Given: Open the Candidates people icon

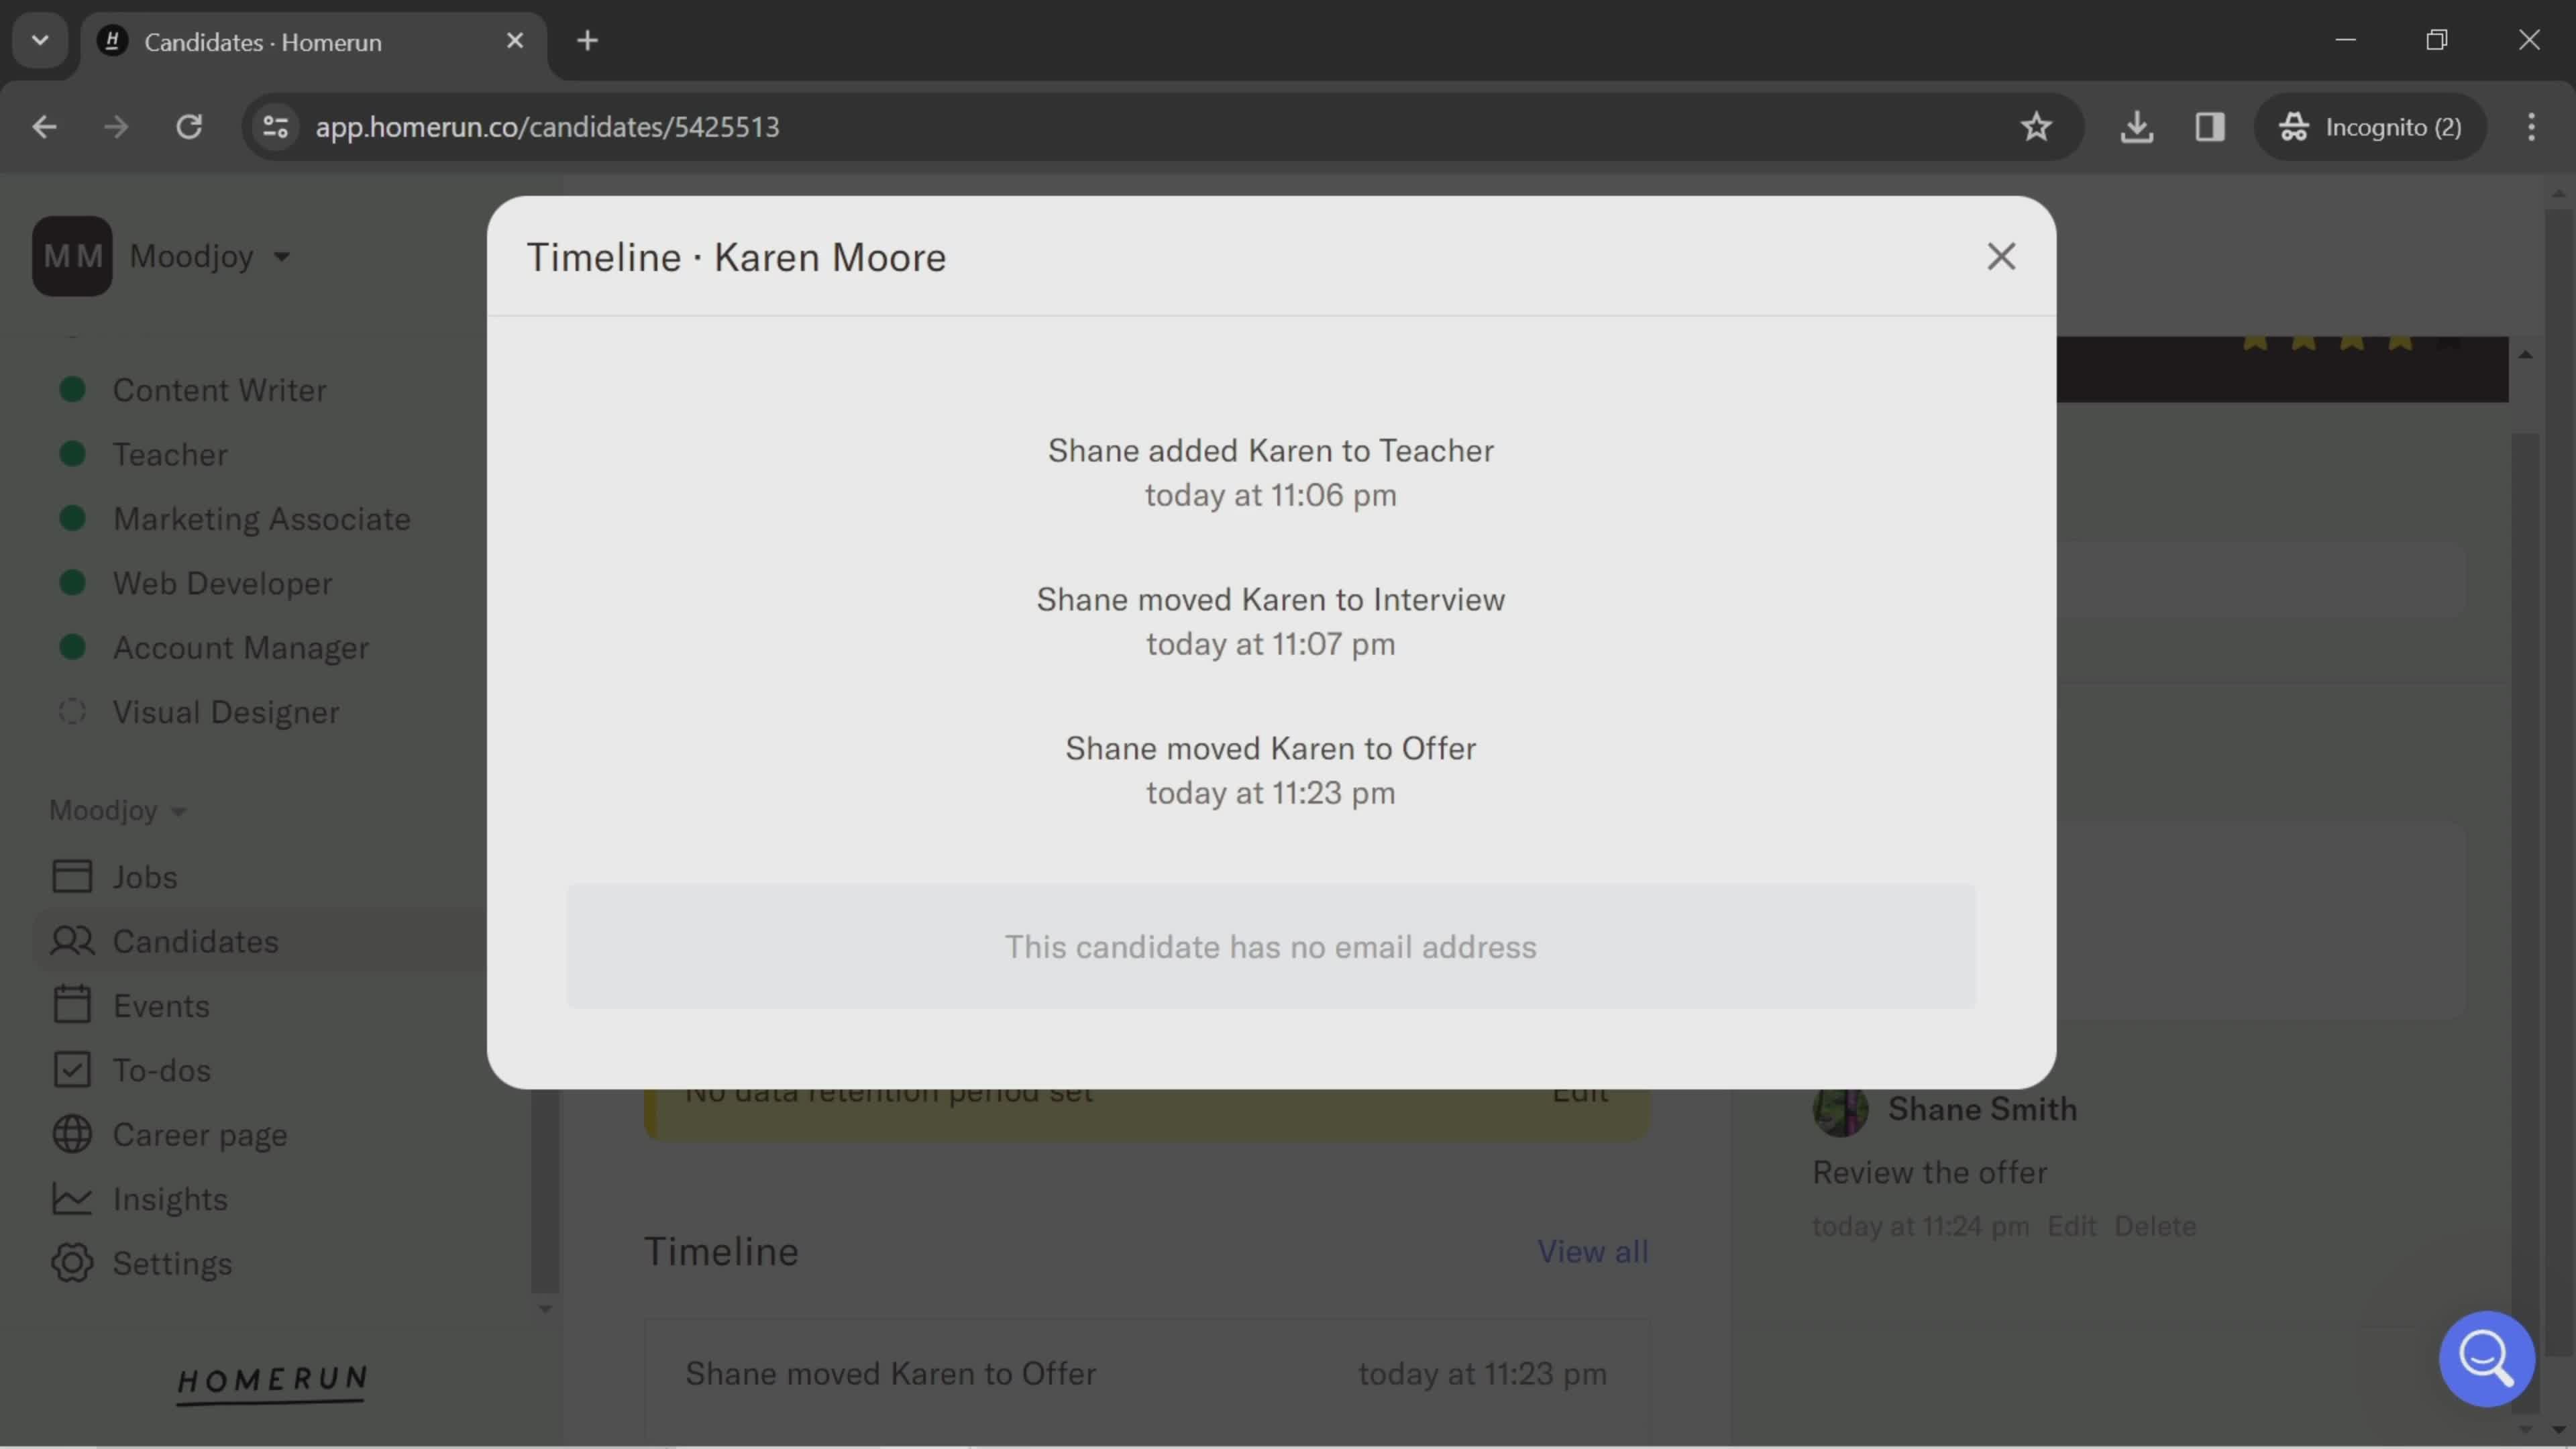Looking at the screenshot, I should click(72, 940).
